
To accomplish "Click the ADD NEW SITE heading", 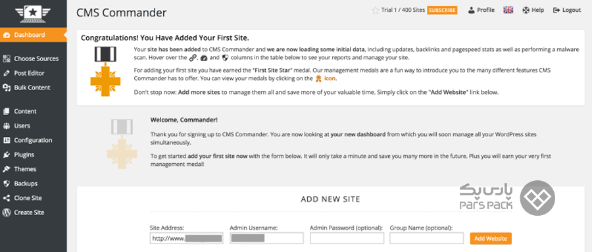I will click(x=330, y=199).
